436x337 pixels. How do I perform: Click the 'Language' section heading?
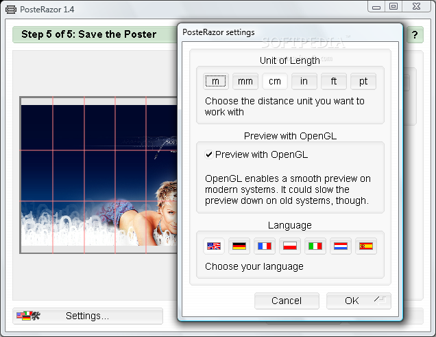[x=290, y=225]
